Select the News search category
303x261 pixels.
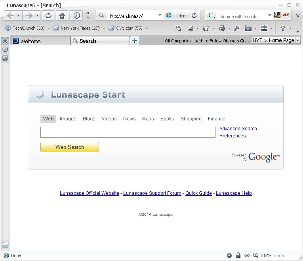click(x=129, y=119)
